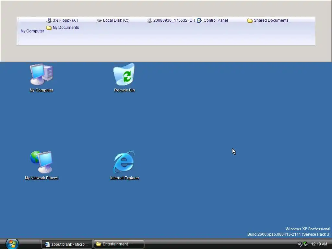The image size is (332, 249).
Task: Open My Documents in the toolbar
Action: point(63,28)
